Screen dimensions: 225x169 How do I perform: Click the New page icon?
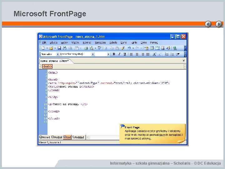point(43,48)
